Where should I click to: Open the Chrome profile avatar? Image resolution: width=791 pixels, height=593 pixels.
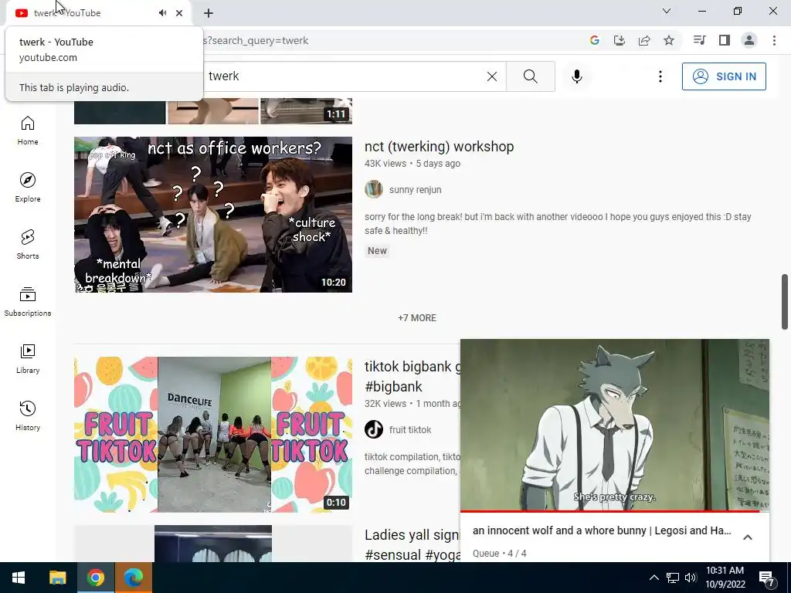[x=749, y=40]
